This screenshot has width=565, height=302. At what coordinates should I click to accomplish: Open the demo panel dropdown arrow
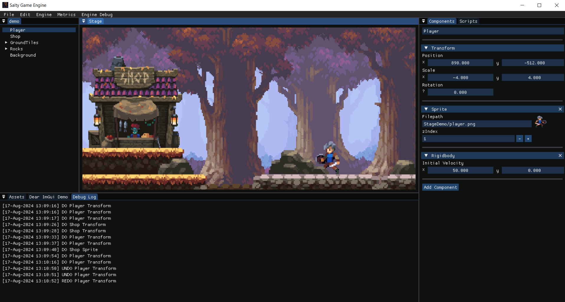click(4, 21)
